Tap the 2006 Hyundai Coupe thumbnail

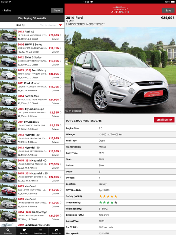coord(9,112)
